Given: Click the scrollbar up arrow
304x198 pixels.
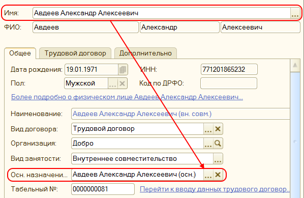Looking at the screenshot, I should coord(295,65).
